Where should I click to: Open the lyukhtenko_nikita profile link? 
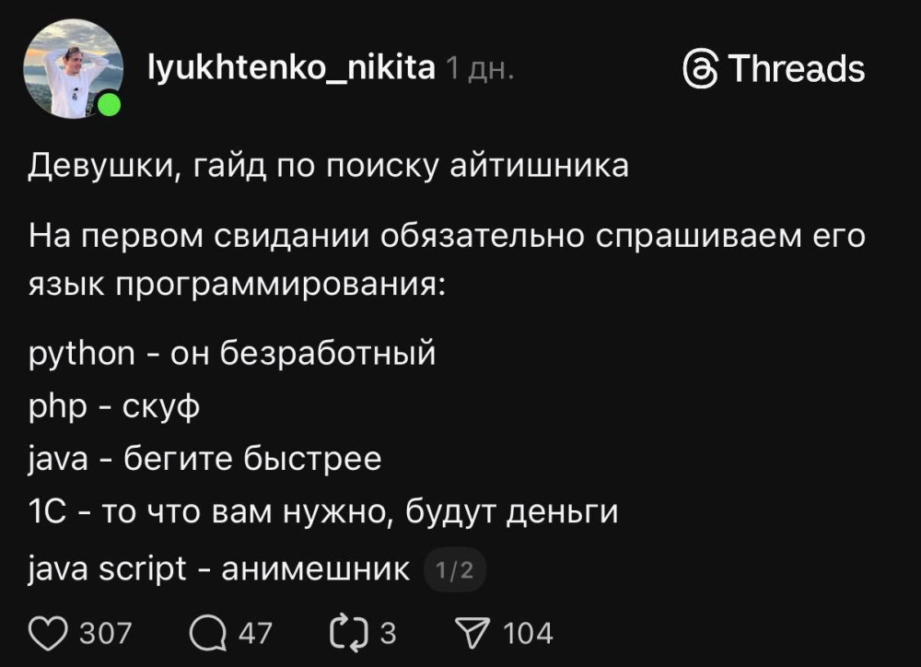tap(291, 67)
